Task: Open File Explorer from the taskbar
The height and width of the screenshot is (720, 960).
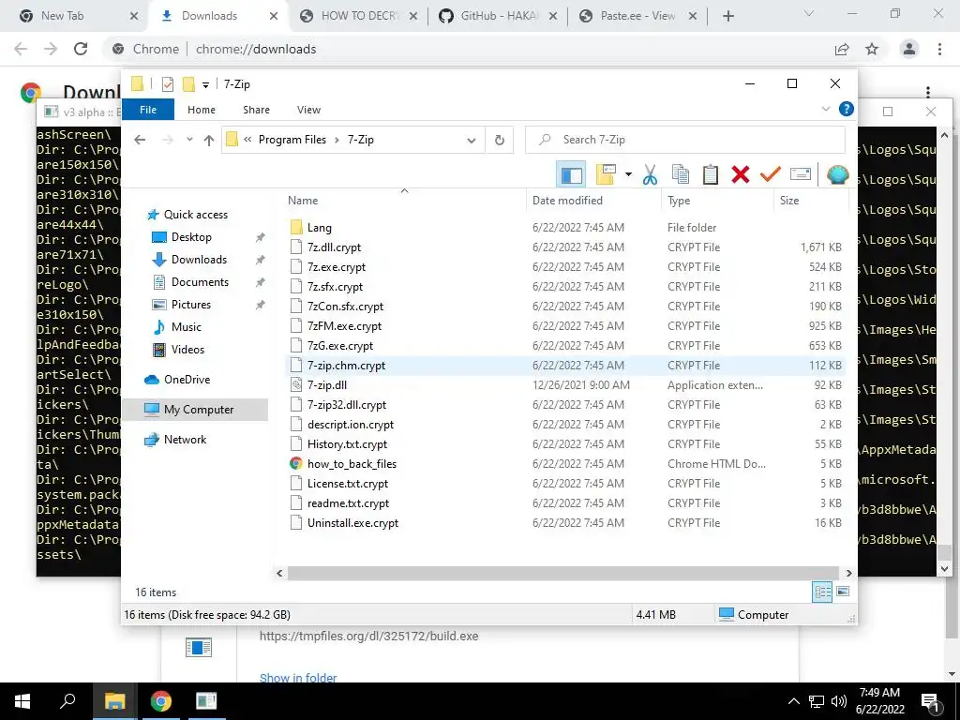Action: point(114,701)
